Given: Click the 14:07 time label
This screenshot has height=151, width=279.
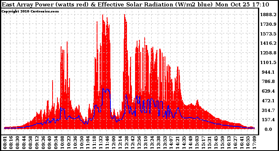Looking at the screenshot, I should pos(171,143).
